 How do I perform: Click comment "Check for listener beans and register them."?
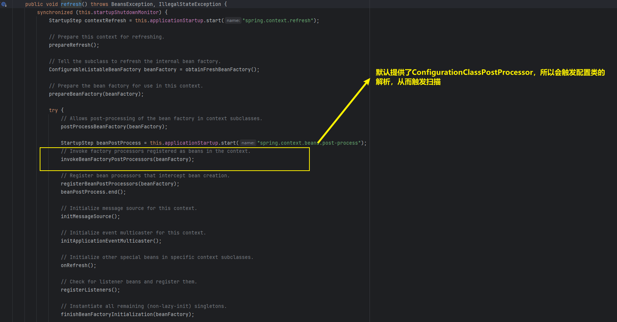(129, 282)
